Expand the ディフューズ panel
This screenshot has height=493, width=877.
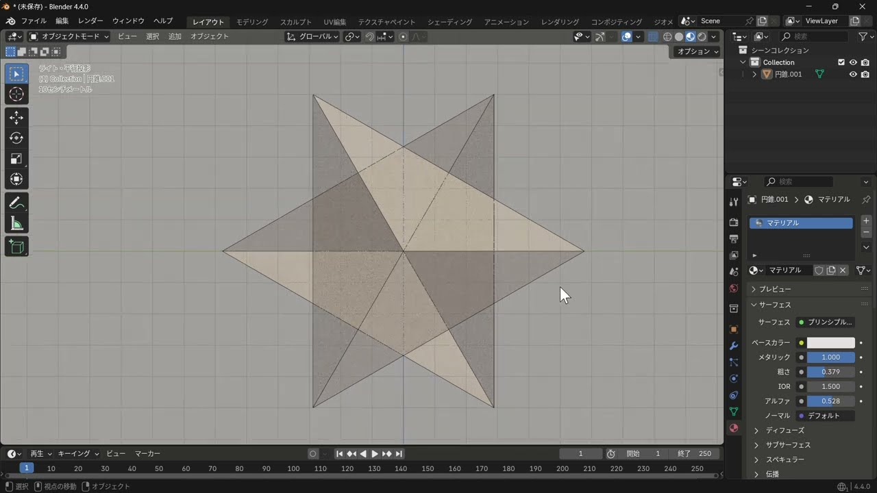point(785,430)
